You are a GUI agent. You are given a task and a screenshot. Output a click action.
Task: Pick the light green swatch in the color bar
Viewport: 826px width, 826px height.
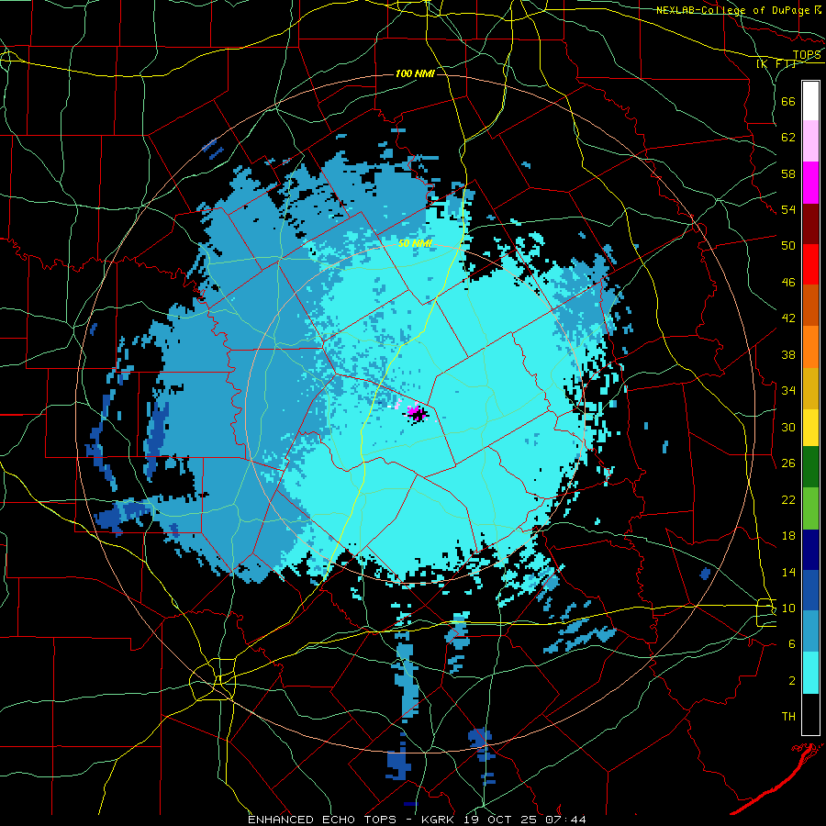[810, 508]
